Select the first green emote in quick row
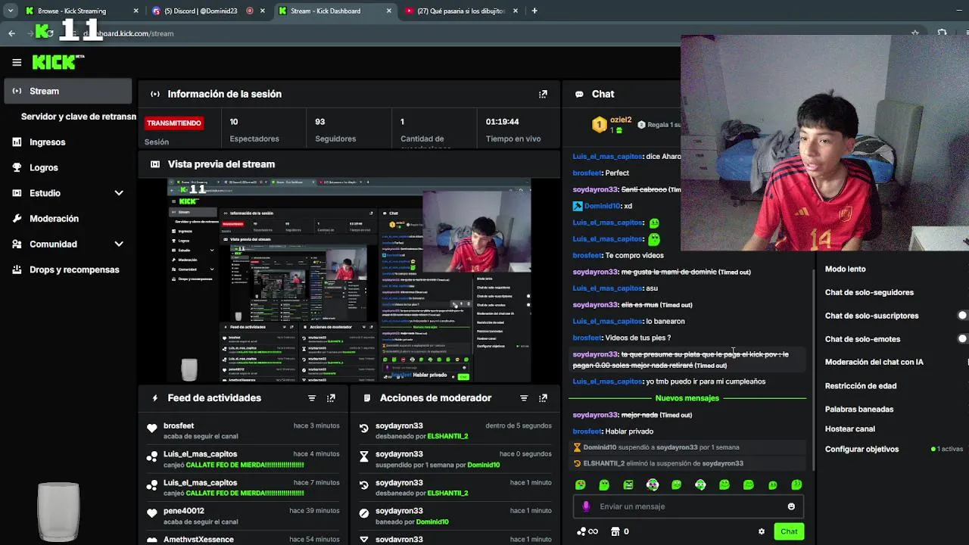 click(x=581, y=484)
